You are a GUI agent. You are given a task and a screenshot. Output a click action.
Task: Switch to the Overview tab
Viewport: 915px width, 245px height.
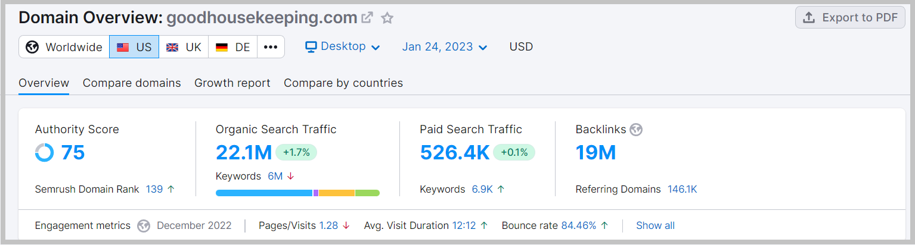pos(44,83)
